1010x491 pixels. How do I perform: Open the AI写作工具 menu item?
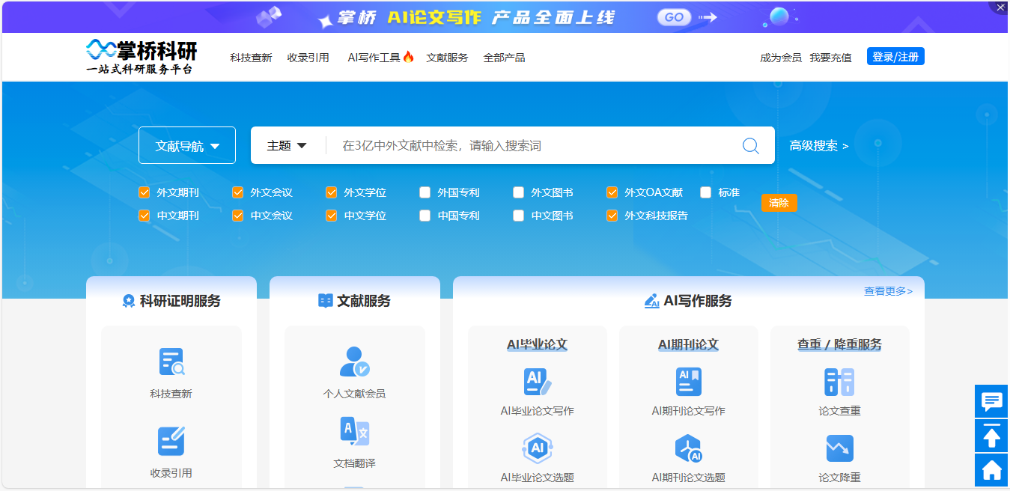(380, 58)
